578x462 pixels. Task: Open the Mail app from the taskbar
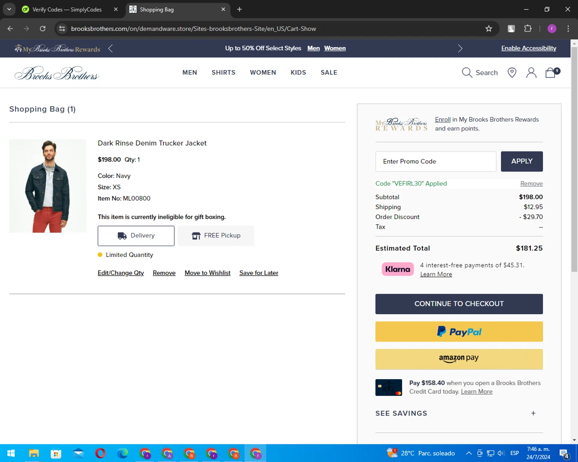pos(78,453)
